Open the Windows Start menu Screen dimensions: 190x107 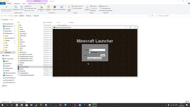2,105
